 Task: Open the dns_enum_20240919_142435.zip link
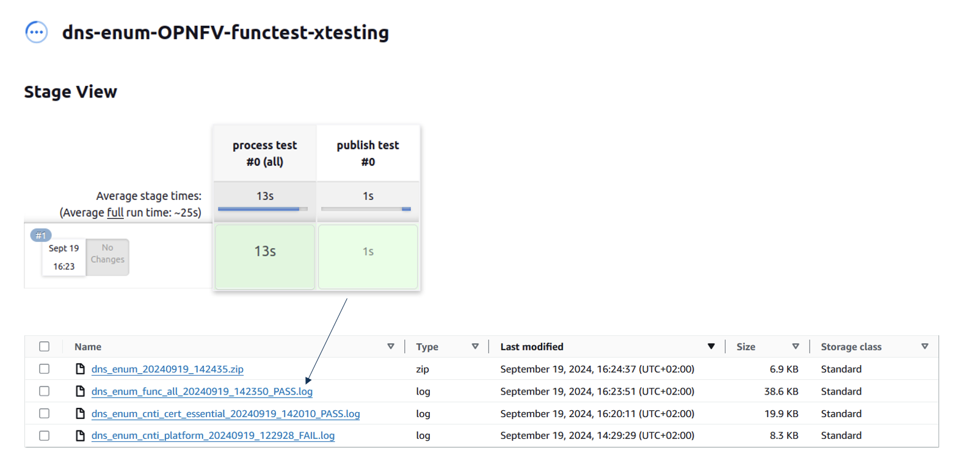(167, 369)
